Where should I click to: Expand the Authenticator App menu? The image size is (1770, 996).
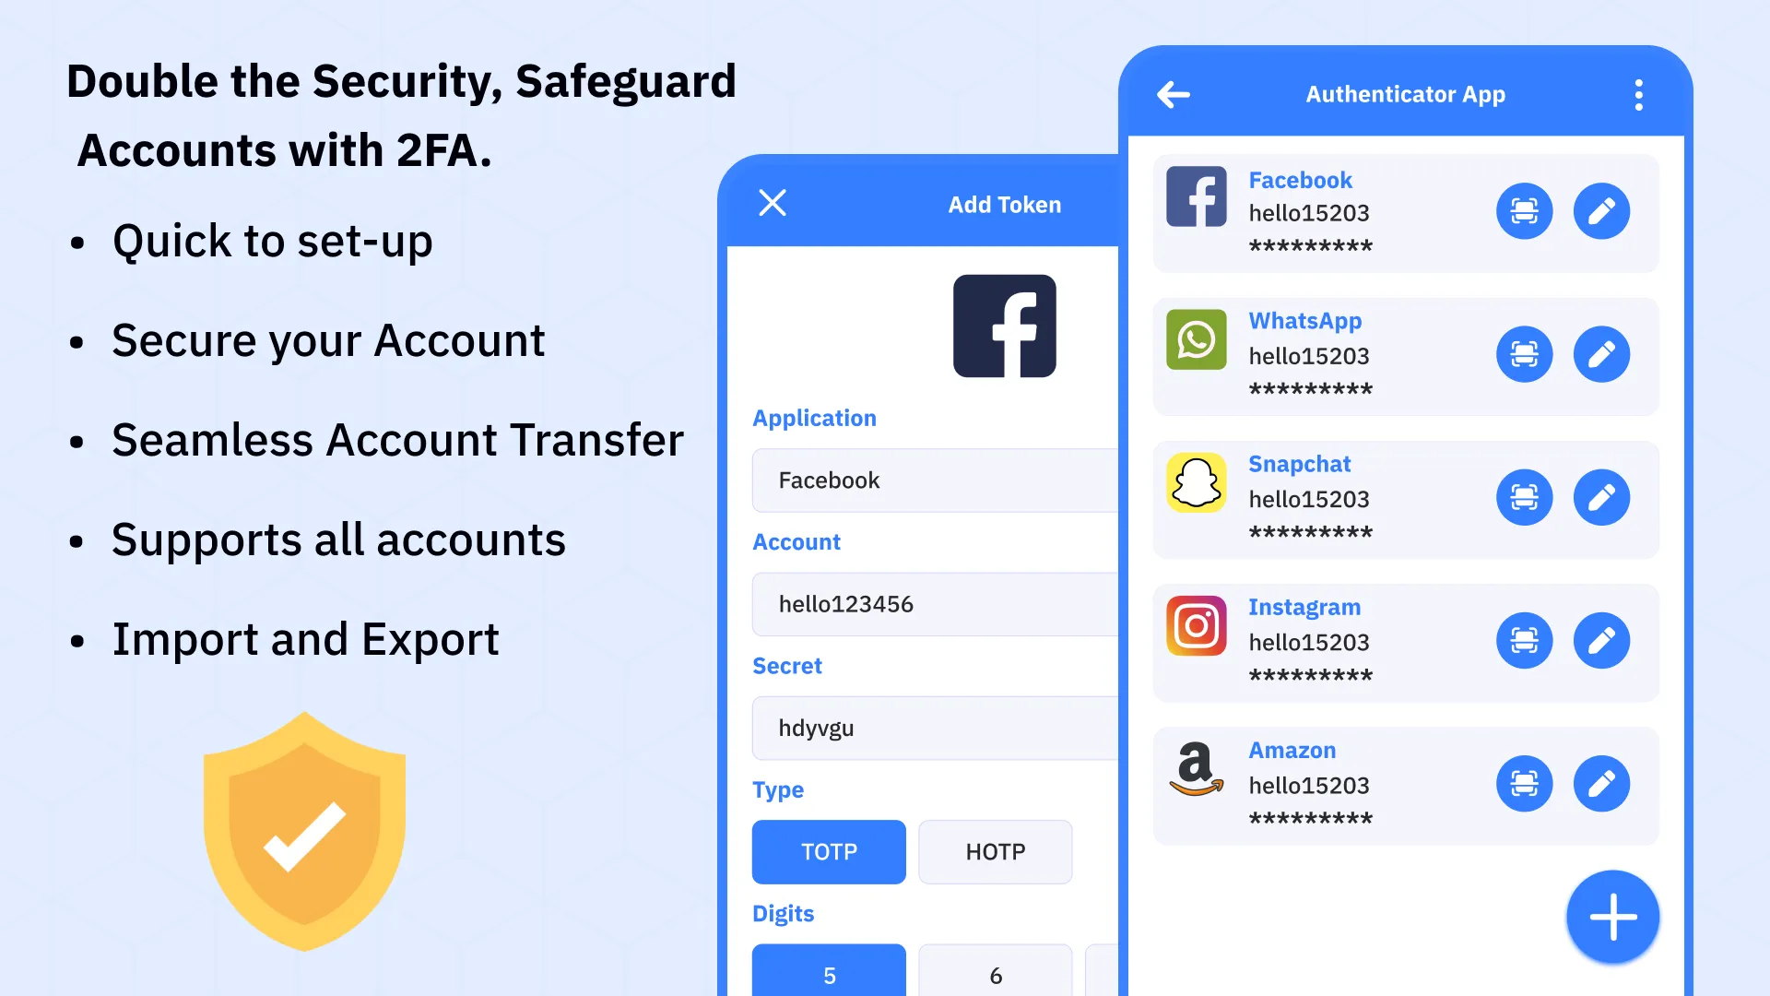point(1641,95)
